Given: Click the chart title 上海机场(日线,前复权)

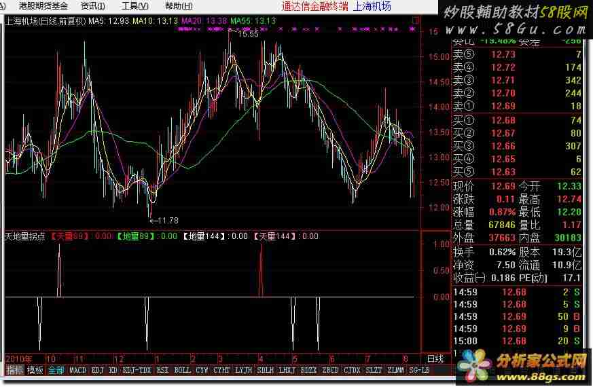Looking at the screenshot, I should click(46, 21).
